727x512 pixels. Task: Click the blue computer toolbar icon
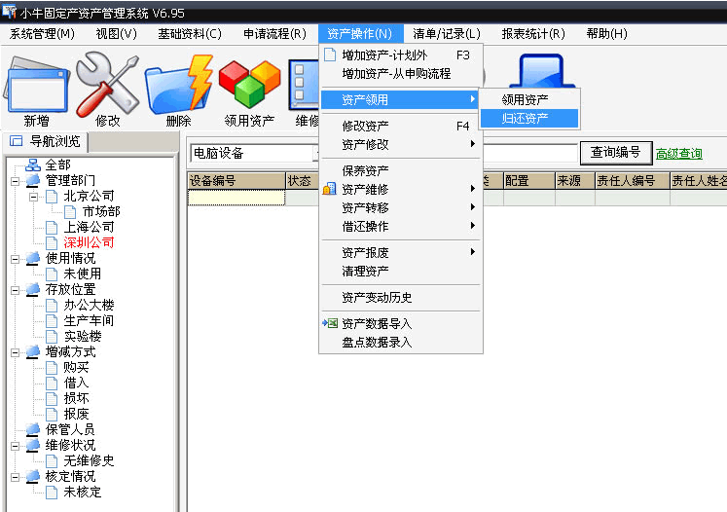pos(541,70)
